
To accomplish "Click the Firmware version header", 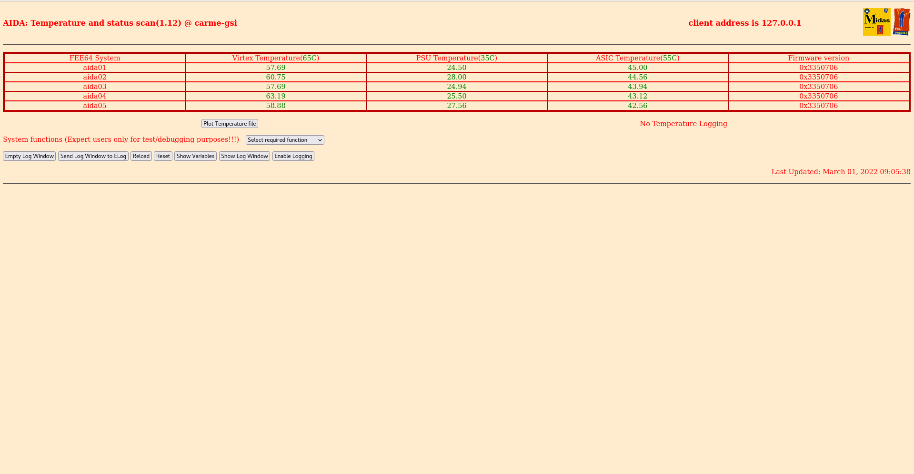I will [818, 58].
